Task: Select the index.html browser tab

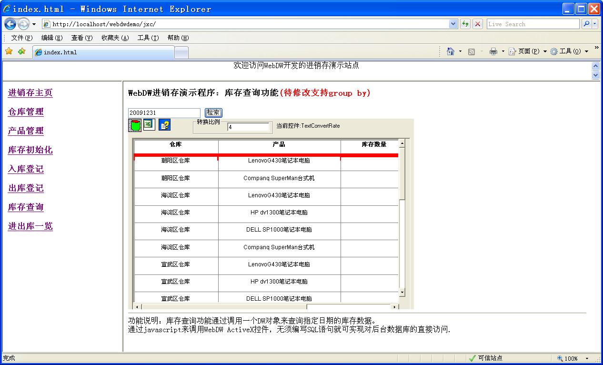Action: click(x=103, y=52)
